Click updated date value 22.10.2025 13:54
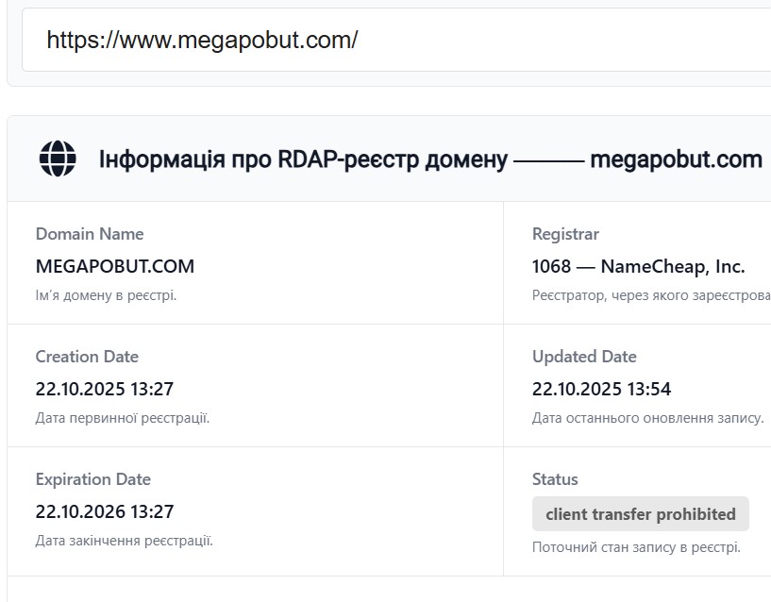 click(601, 389)
